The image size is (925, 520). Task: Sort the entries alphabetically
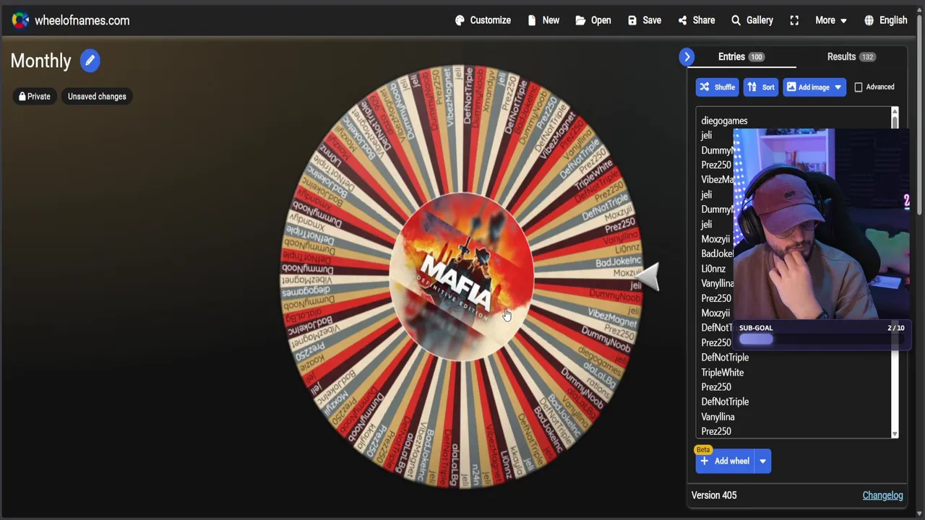[761, 87]
